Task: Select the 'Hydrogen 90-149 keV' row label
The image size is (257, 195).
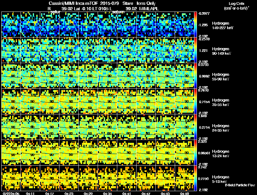Action: [221, 51]
